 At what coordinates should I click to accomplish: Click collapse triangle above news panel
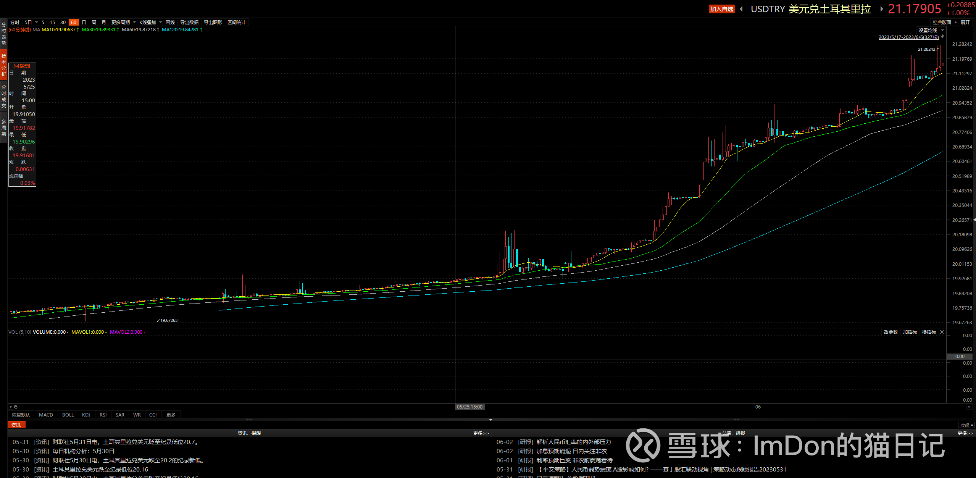[x=490, y=420]
